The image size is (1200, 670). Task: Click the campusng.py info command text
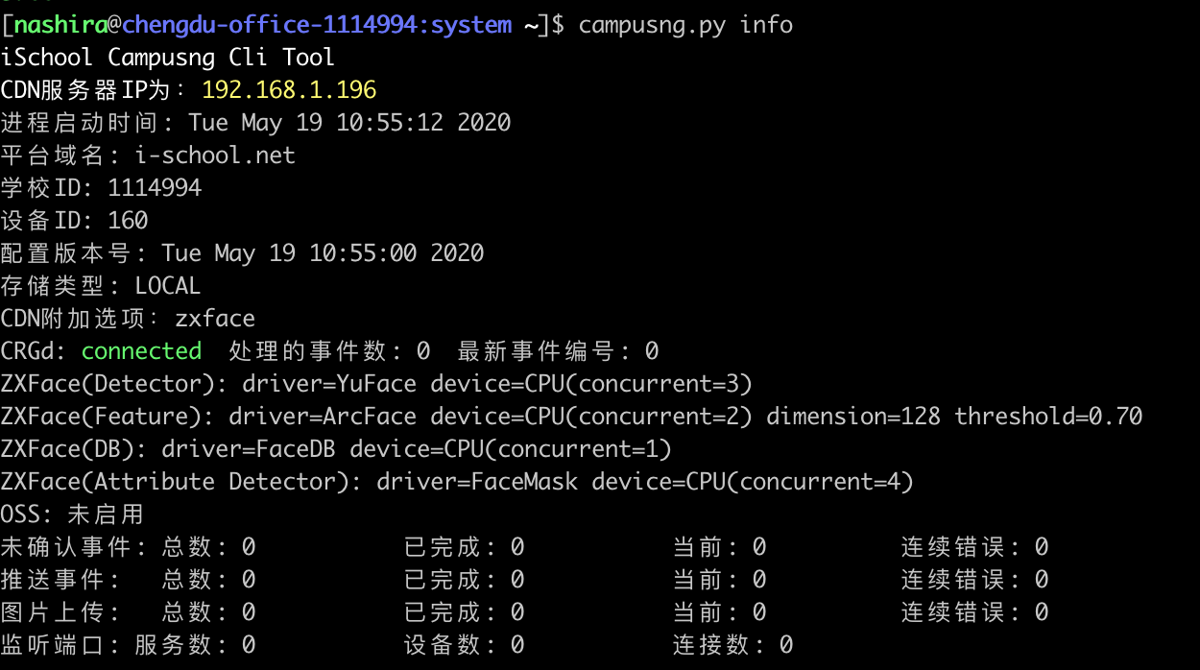[686, 25]
